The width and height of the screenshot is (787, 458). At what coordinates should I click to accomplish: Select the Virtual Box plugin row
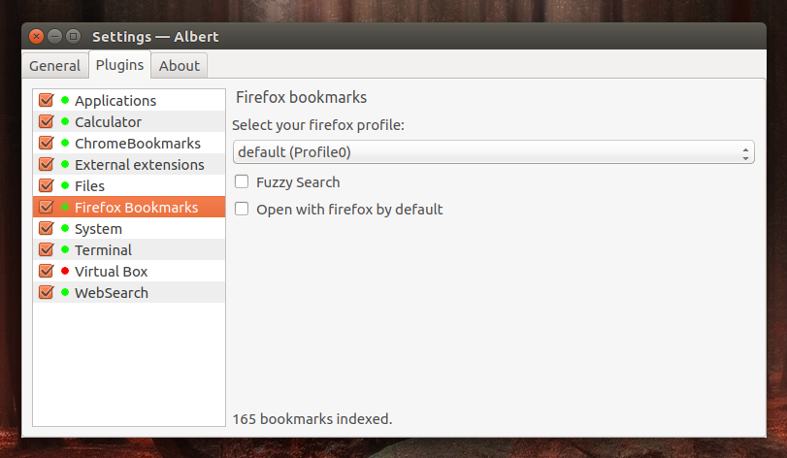point(129,271)
